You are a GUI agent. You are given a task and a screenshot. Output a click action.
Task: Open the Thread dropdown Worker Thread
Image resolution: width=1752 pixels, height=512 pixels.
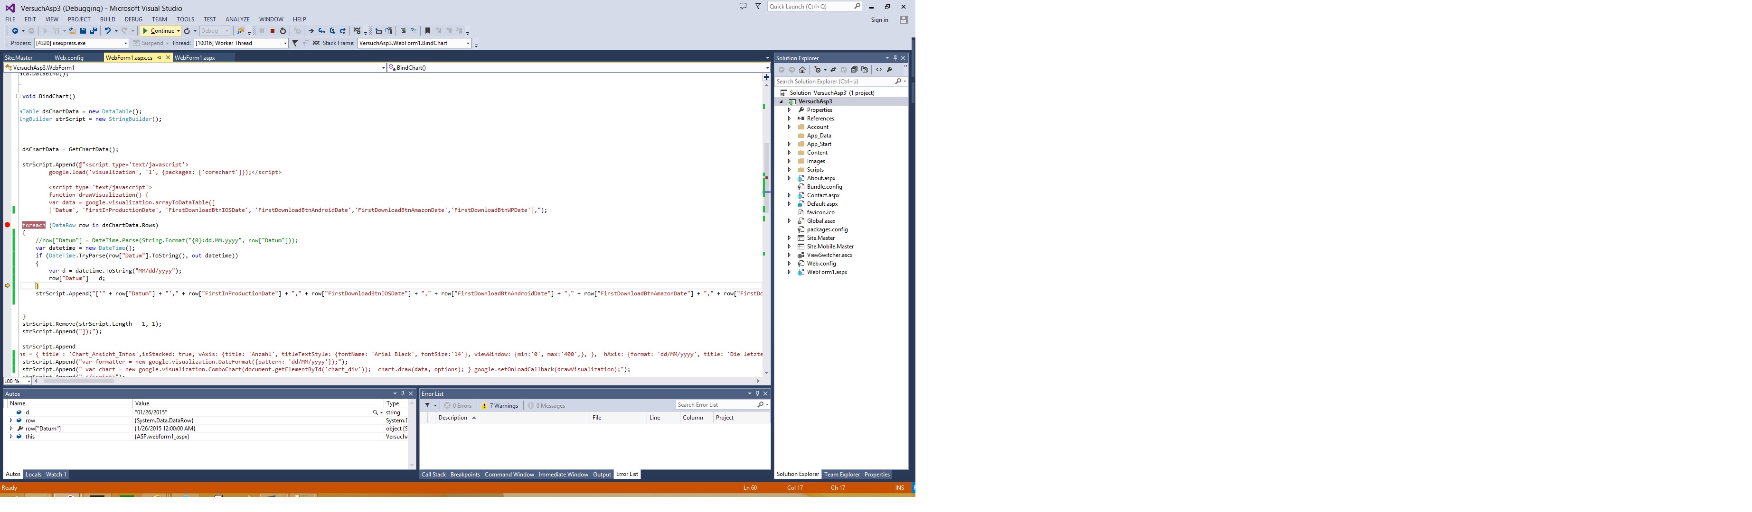pos(241,44)
